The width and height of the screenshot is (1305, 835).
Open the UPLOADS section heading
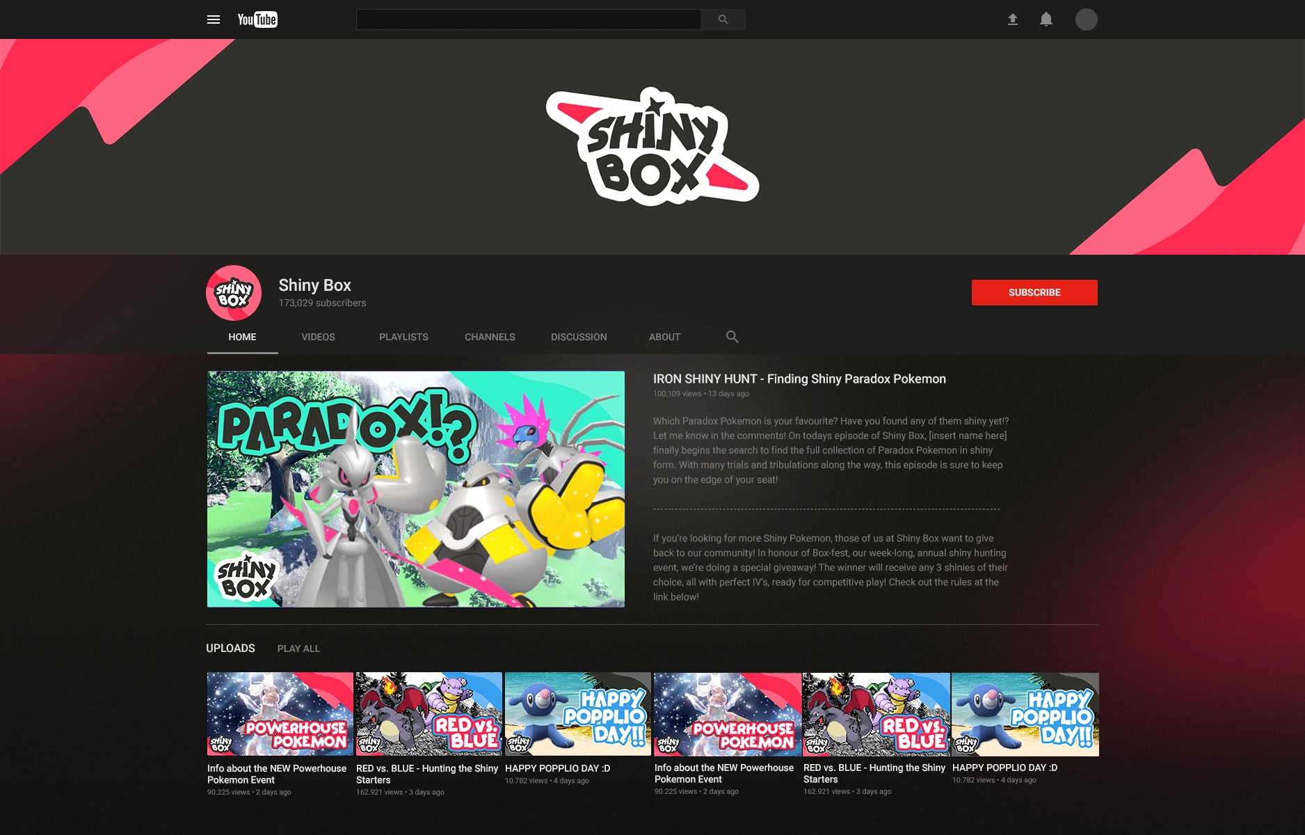230,649
